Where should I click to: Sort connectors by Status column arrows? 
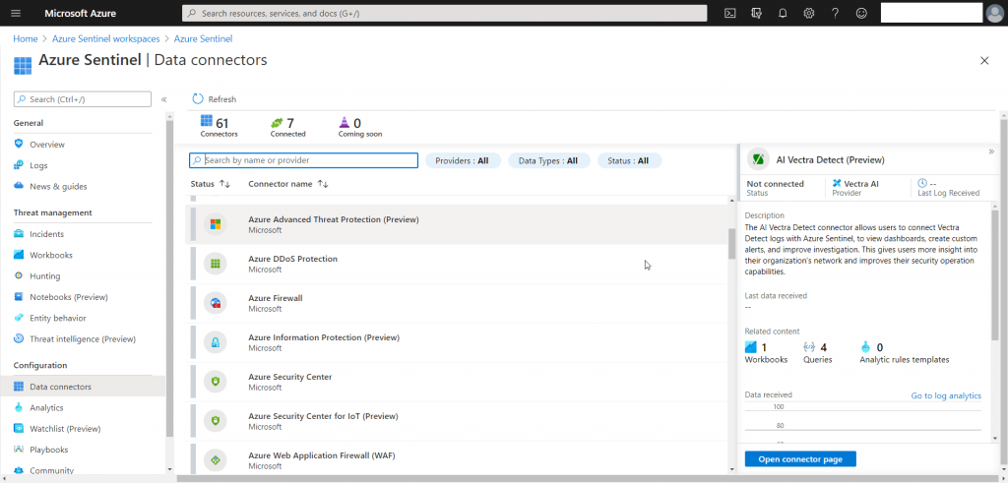[224, 184]
